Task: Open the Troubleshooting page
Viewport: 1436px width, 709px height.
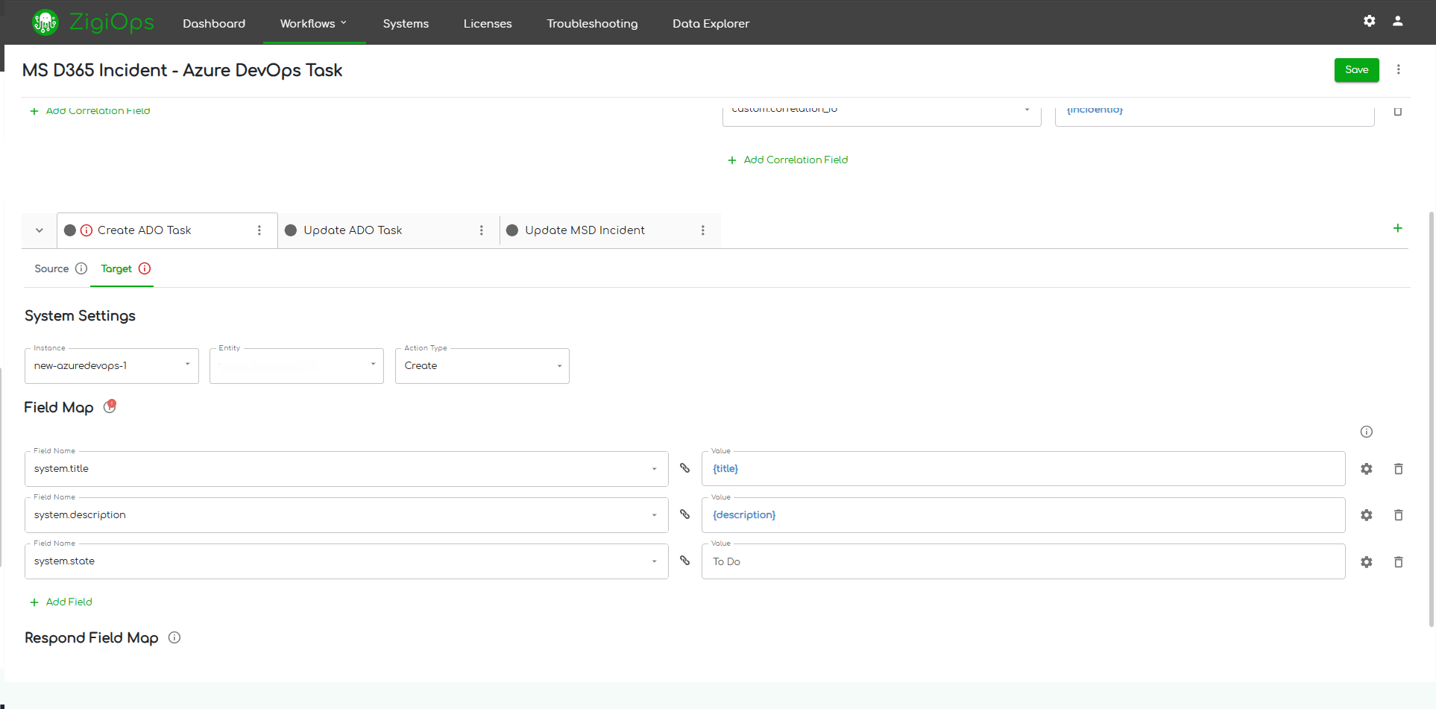Action: coord(592,23)
